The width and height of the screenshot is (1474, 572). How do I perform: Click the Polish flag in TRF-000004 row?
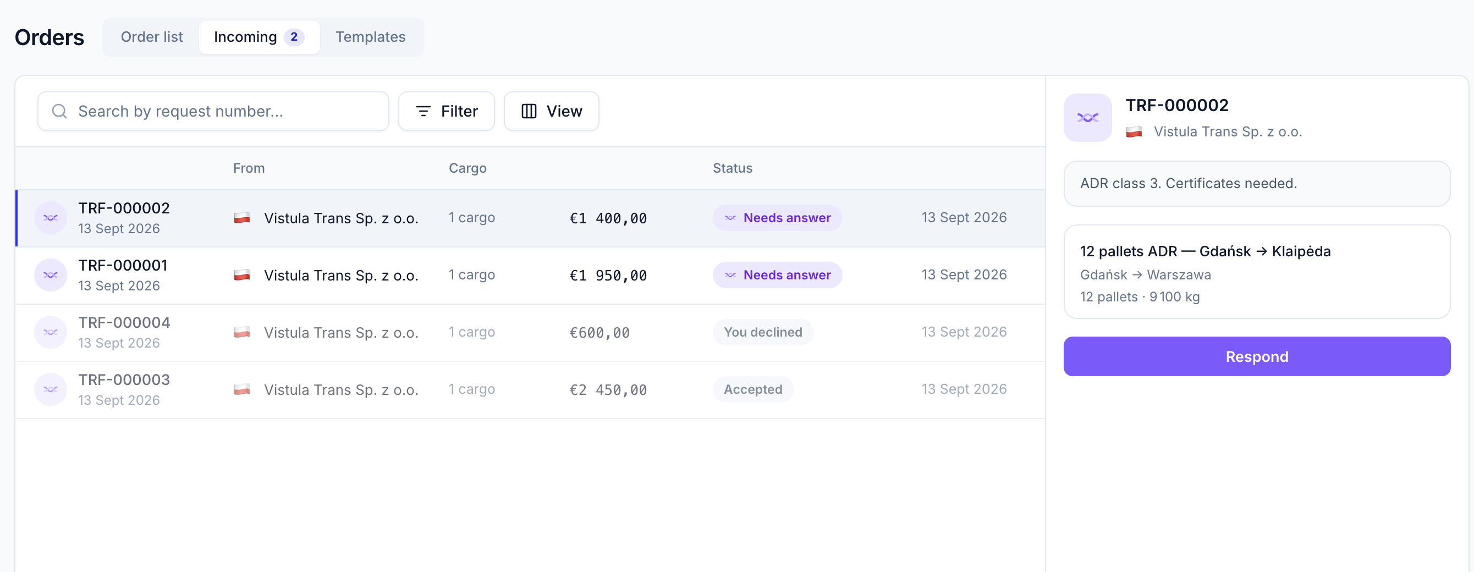click(242, 332)
